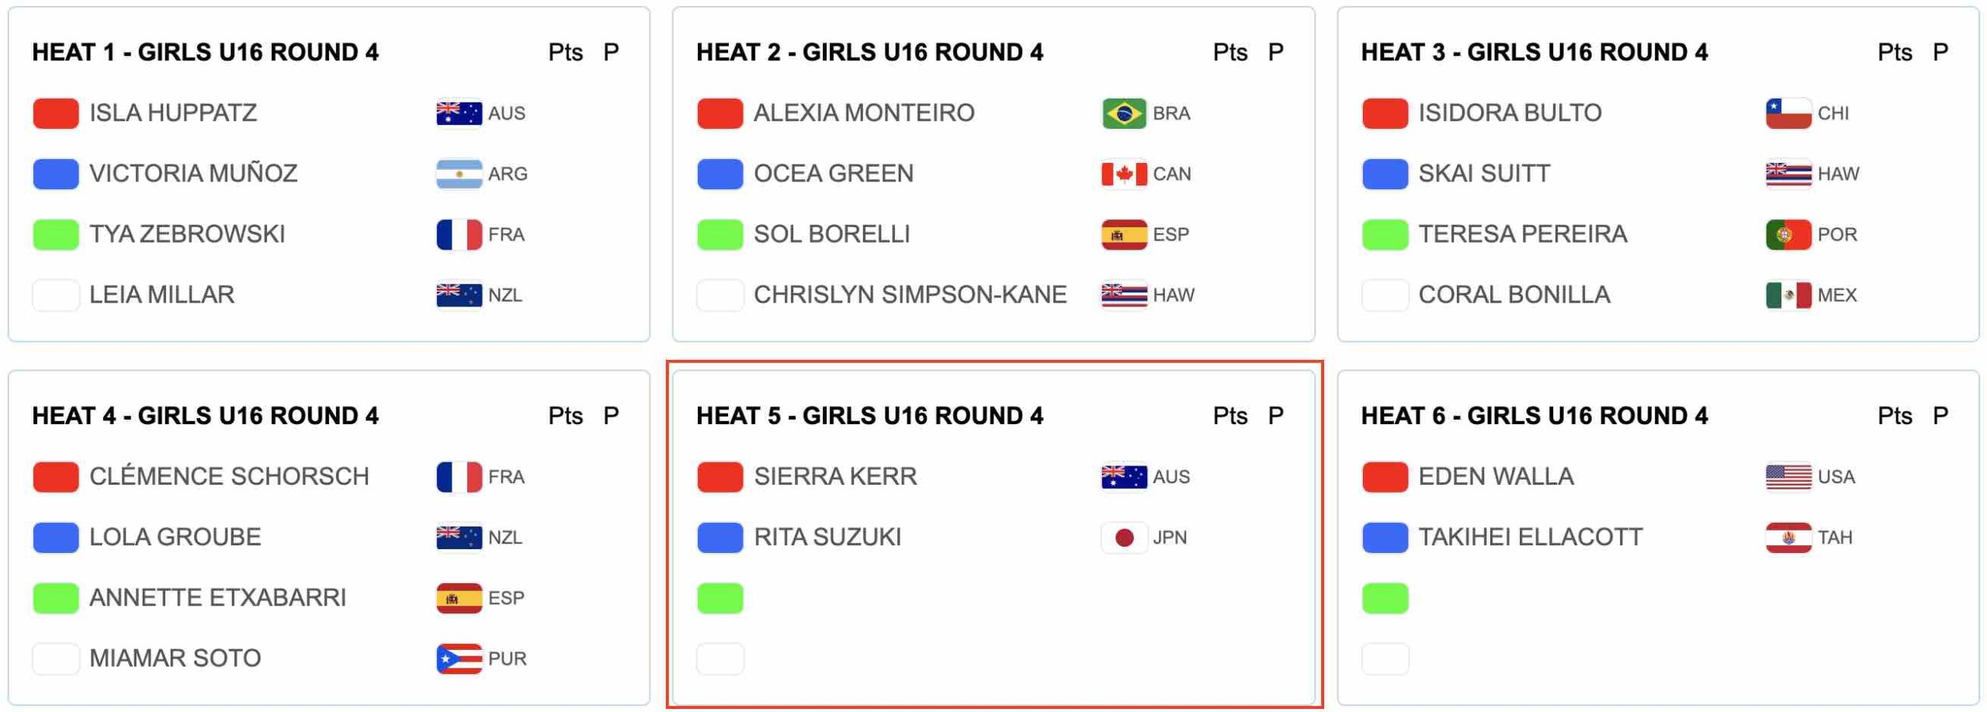Click blue jersey swatch for Skai Suitt
Screen dimensions: 1987x712
1384,174
